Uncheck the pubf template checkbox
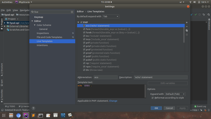 [x=84, y=56]
